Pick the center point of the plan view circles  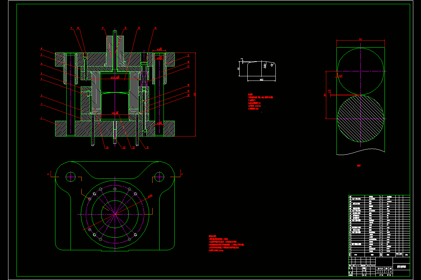115,214
